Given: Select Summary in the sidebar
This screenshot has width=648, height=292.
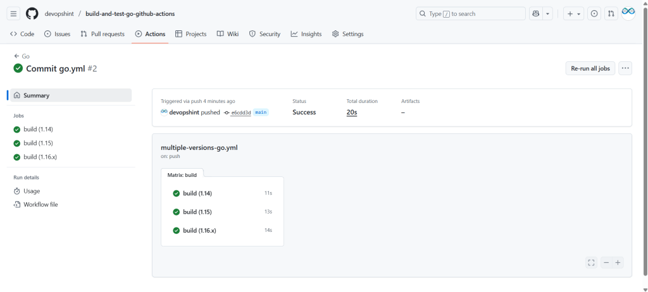Looking at the screenshot, I should click(x=71, y=95).
